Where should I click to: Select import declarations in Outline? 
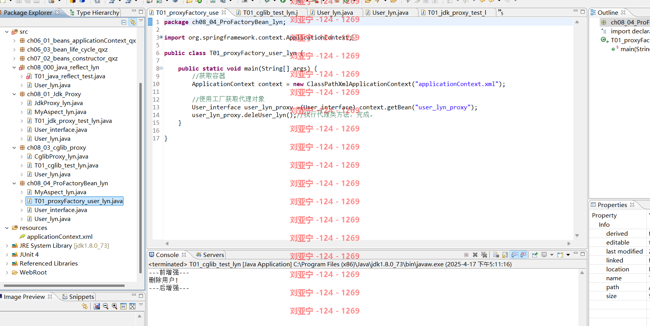tap(630, 31)
